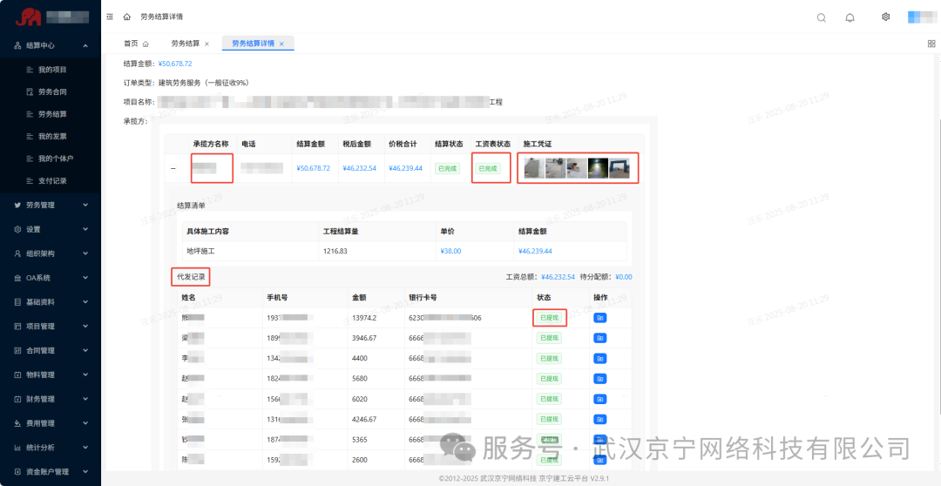Click action icon for 4400 row
This screenshot has height=486, width=941.
tap(599, 359)
